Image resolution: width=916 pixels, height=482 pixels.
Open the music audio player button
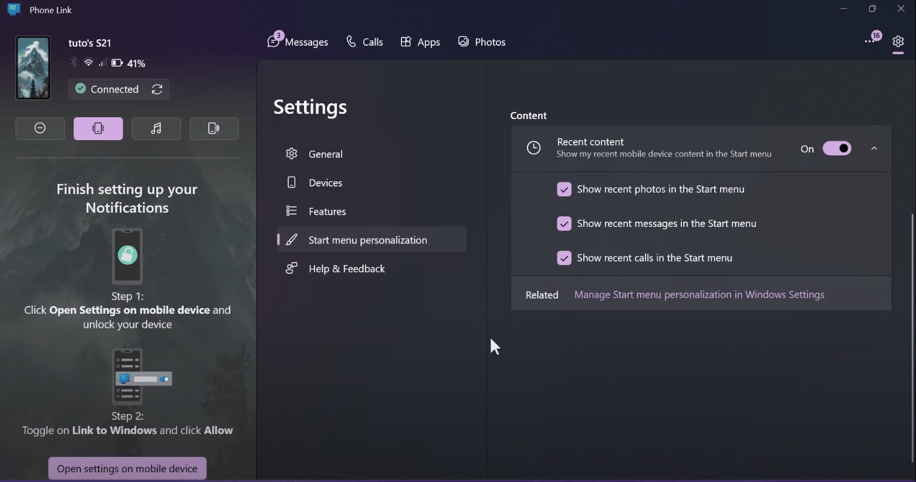(156, 128)
